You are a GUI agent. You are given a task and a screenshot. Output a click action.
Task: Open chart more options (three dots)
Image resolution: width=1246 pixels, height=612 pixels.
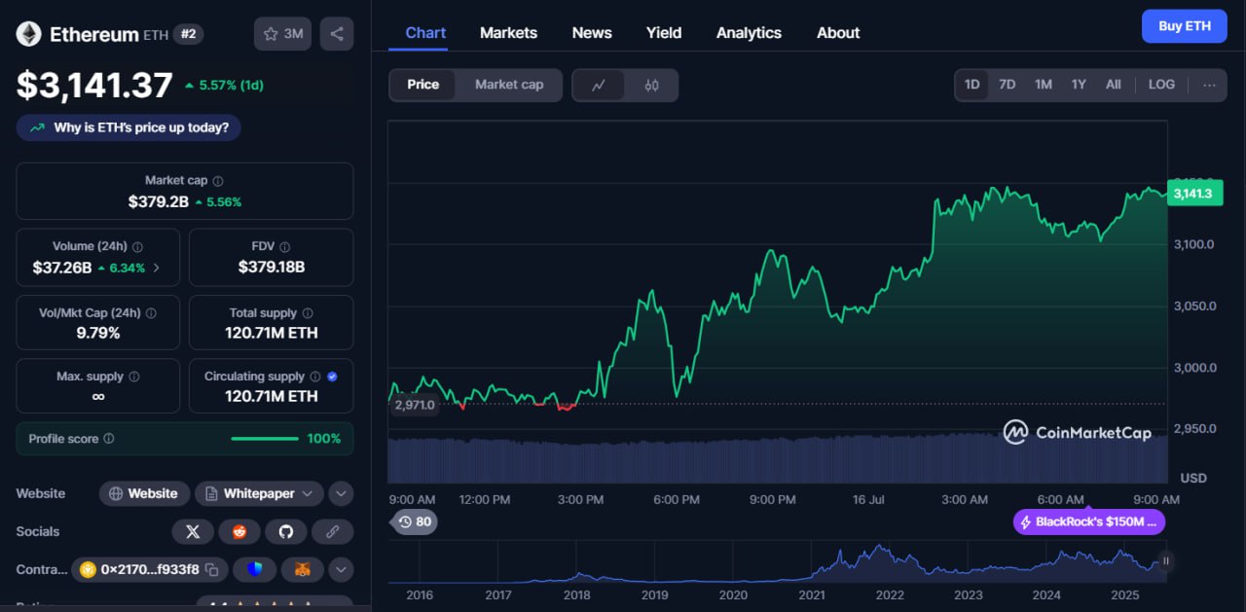(1209, 85)
